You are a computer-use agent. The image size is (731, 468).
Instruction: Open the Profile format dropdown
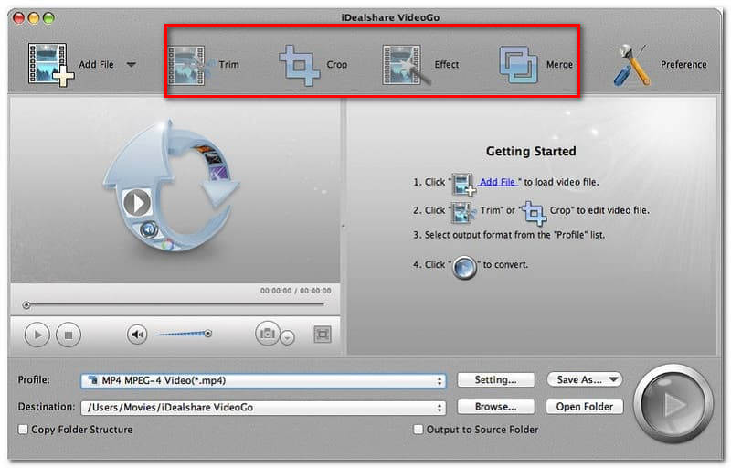pos(263,381)
